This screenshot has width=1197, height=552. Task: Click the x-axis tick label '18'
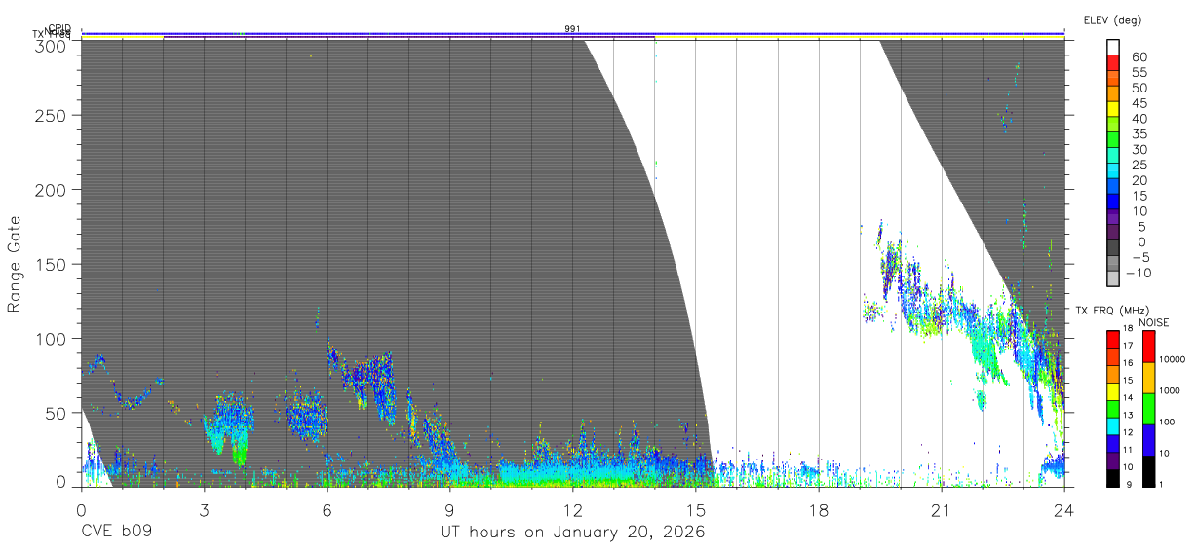tap(818, 508)
